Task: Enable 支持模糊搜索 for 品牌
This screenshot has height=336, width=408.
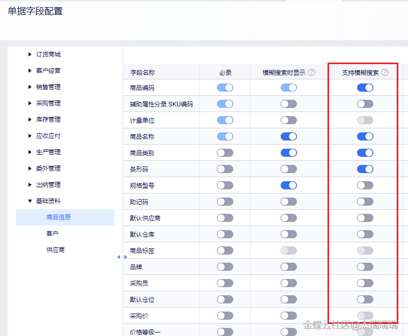Action: click(x=365, y=267)
